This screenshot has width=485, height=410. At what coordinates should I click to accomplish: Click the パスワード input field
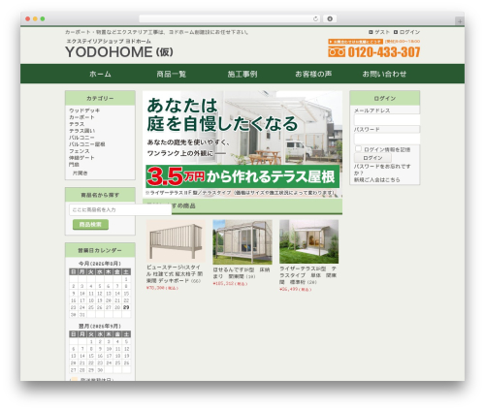387,139
